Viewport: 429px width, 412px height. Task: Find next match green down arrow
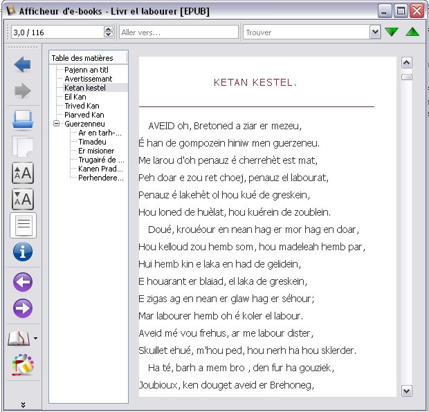pos(392,32)
